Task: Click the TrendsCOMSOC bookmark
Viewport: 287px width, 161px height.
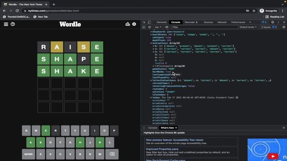Action: (x=17, y=17)
